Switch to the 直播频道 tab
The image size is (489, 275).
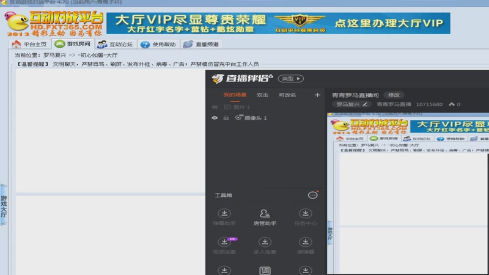click(x=201, y=44)
